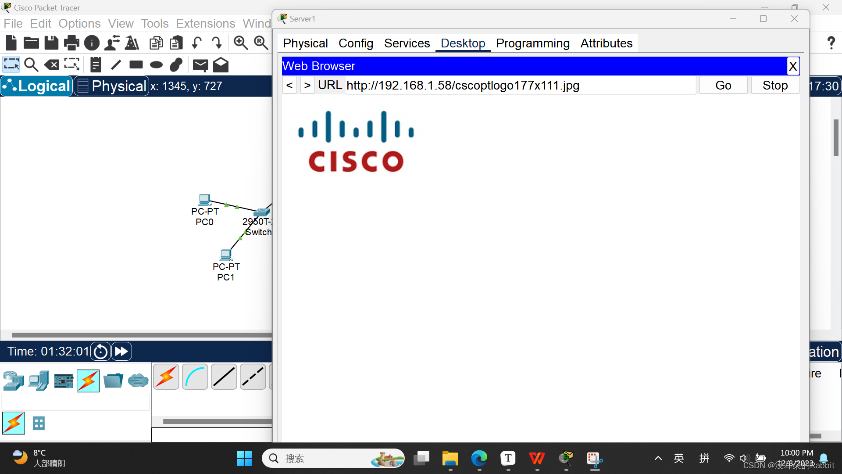Open the Extensions menu
The image size is (842, 474).
pyautogui.click(x=206, y=23)
